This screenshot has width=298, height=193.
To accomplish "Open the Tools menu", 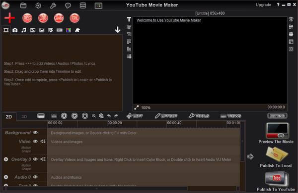I will coord(199,116).
